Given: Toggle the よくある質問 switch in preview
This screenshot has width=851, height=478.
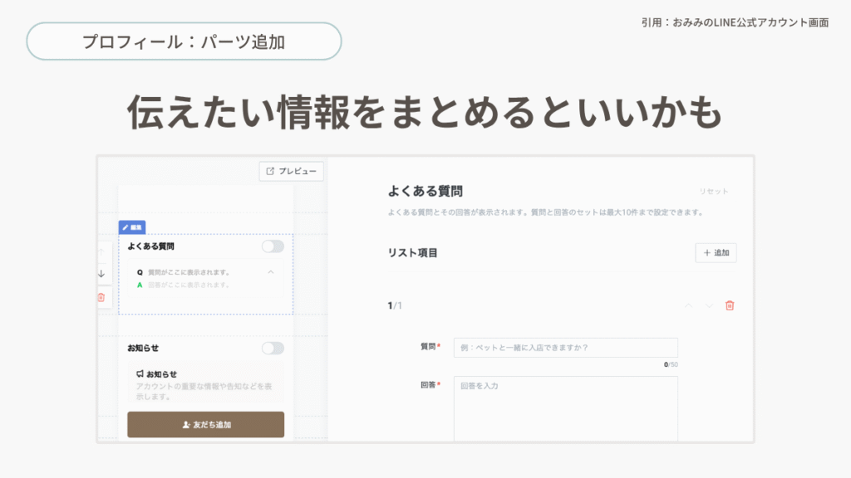Looking at the screenshot, I should pos(273,246).
